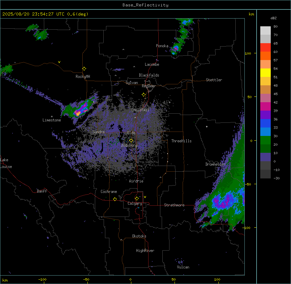Click the 80 value on dBZ scale
291x284 pixels.
[x=275, y=27]
